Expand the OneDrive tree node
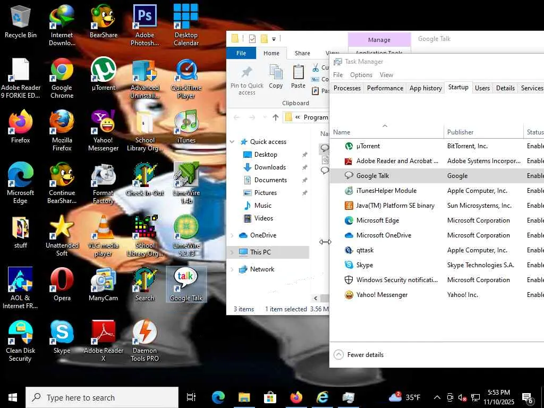544x408 pixels. click(232, 235)
